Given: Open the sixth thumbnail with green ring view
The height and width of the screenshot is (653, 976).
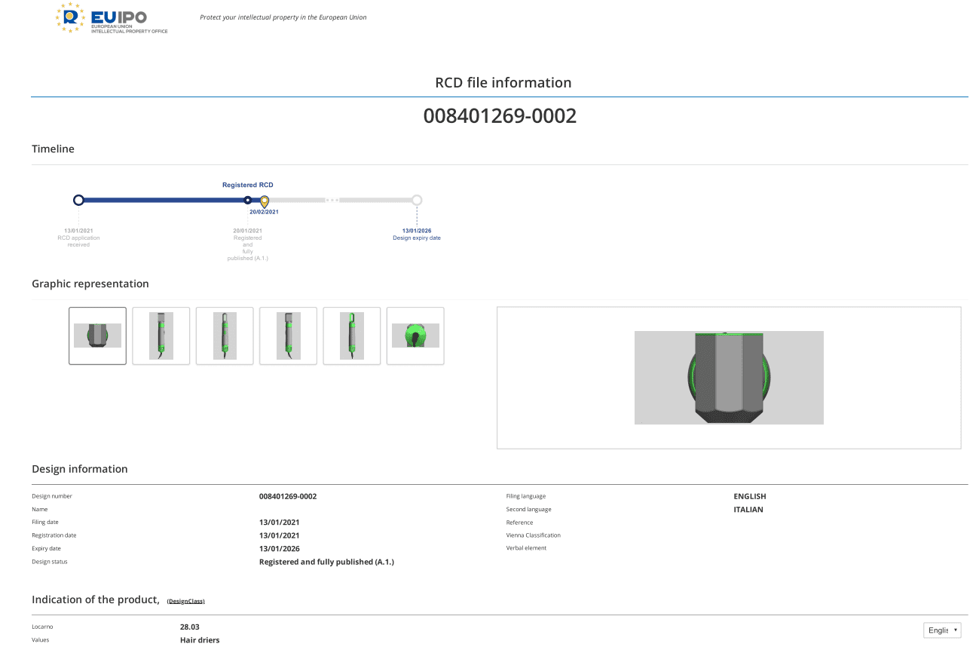Looking at the screenshot, I should [415, 336].
